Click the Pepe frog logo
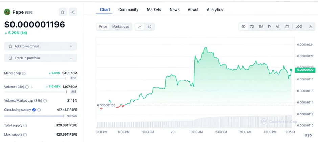This screenshot has height=142, width=318. coord(7,12)
